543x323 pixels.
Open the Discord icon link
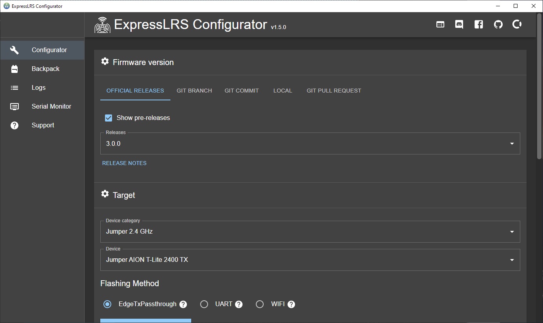pyautogui.click(x=459, y=25)
